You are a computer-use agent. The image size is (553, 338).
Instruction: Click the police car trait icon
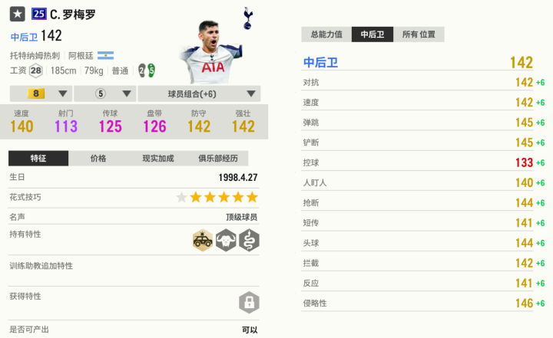pyautogui.click(x=204, y=241)
